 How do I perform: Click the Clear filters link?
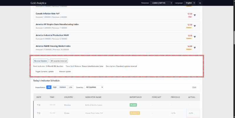coord(194,87)
